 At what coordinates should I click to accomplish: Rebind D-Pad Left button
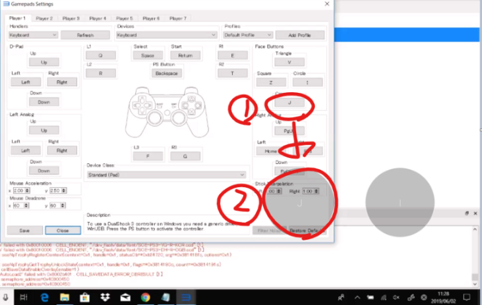pos(26,82)
